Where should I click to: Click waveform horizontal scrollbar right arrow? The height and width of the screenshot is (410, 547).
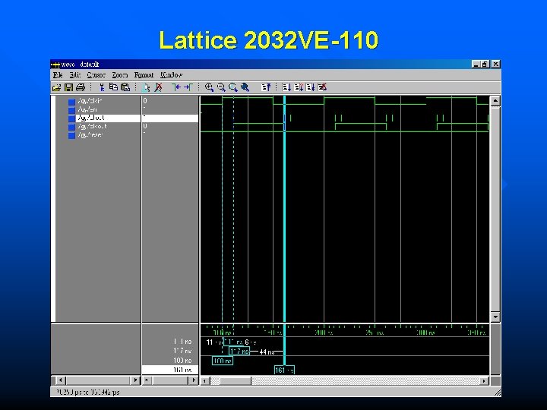tap(484, 380)
